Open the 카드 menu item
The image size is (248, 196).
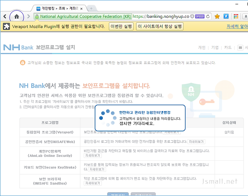point(228,47)
